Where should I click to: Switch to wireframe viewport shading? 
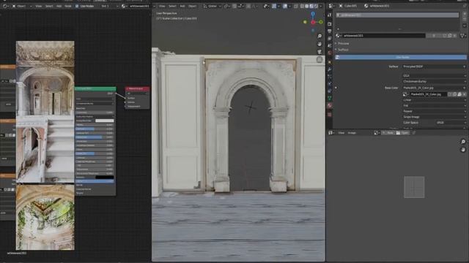[x=302, y=6]
